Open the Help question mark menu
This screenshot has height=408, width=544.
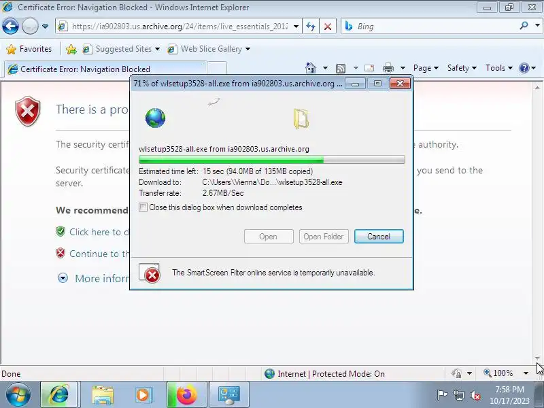[528, 68]
